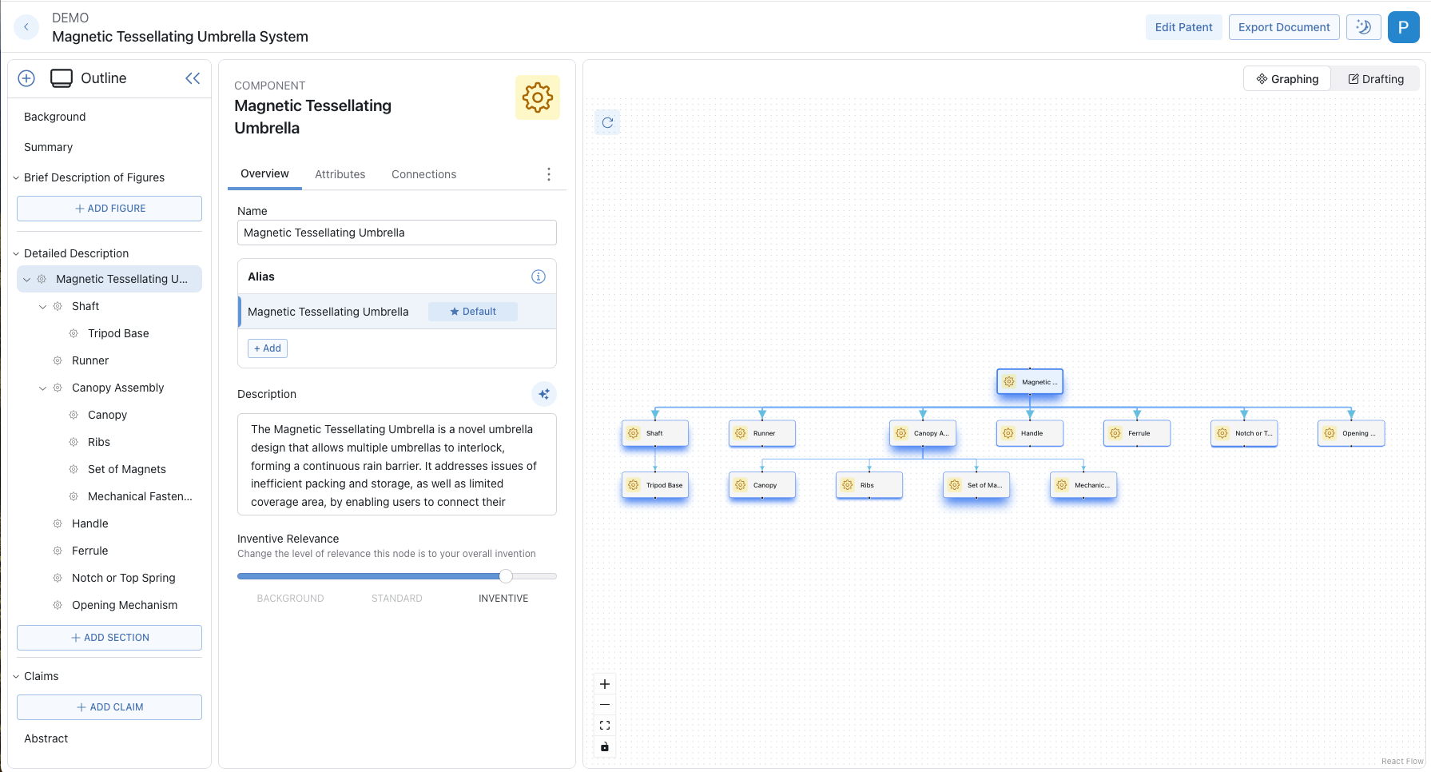Select the Opening node in graph
The image size is (1431, 772).
pyautogui.click(x=1351, y=433)
